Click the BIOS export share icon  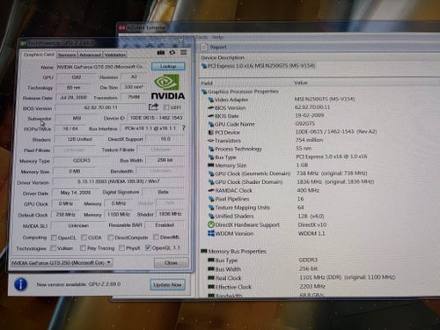(x=153, y=106)
